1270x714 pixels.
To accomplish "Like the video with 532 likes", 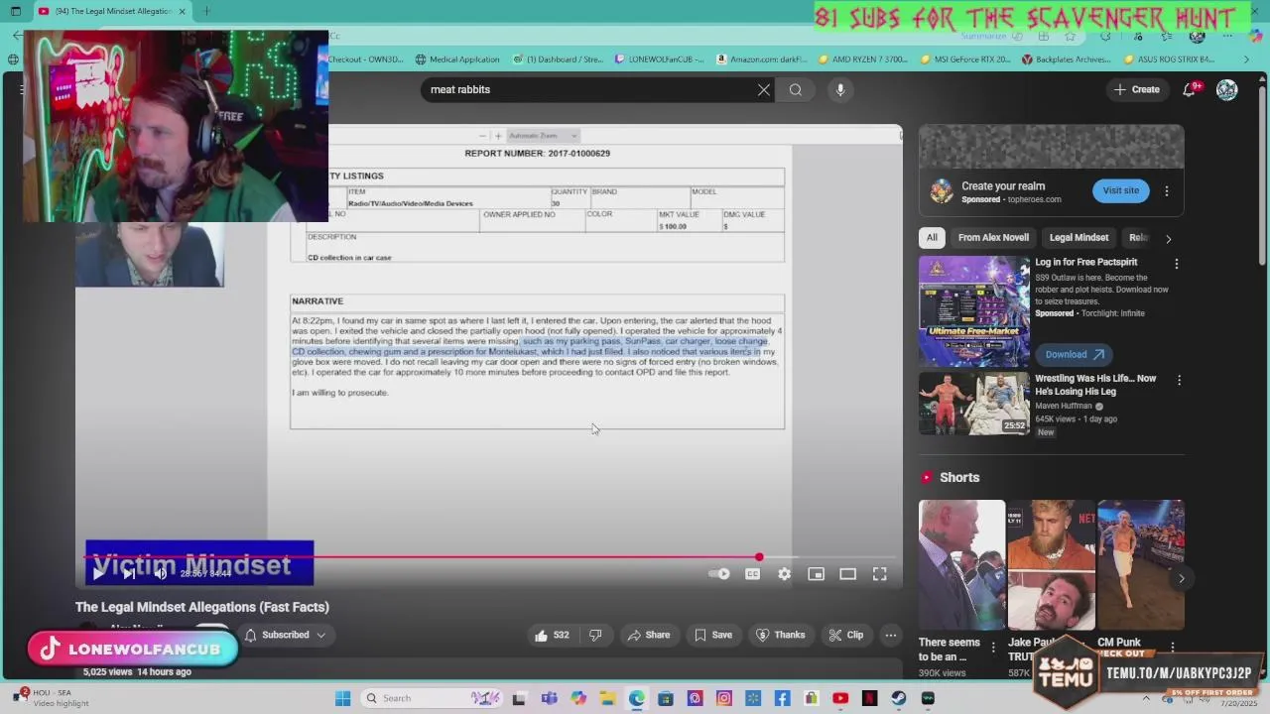I will [x=552, y=635].
